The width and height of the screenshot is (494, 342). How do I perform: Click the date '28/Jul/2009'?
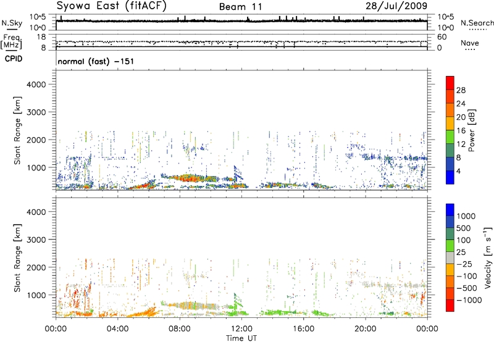[396, 6]
